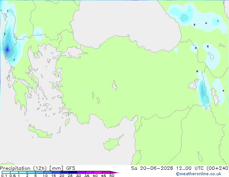
Task: Click the 0.5–1 mm legend color swatch
Action: (14, 172)
